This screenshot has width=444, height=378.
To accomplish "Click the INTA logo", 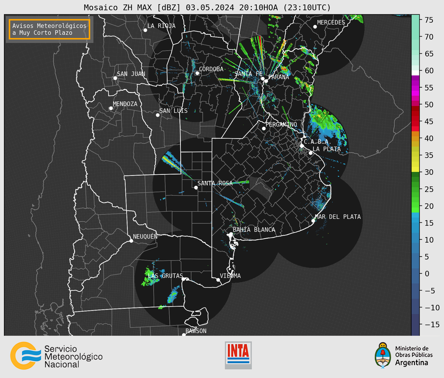I will click(238, 355).
